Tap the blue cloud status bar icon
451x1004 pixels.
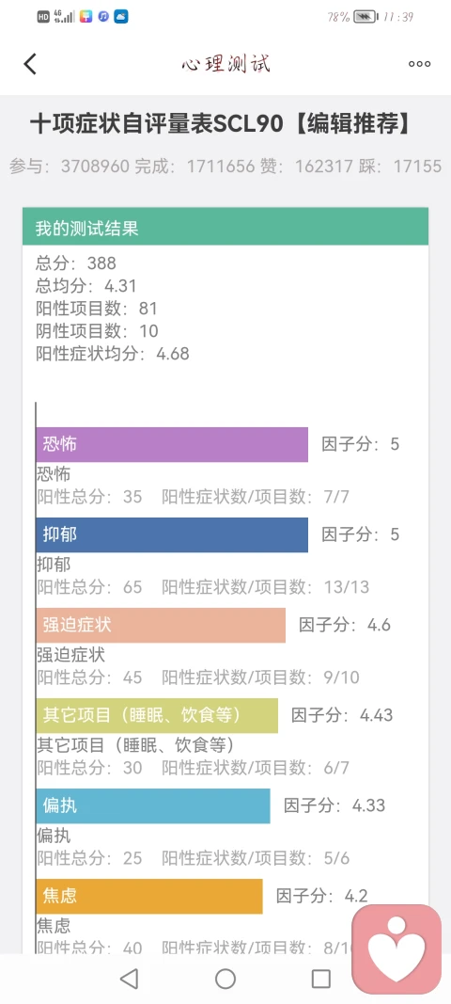pos(121,17)
